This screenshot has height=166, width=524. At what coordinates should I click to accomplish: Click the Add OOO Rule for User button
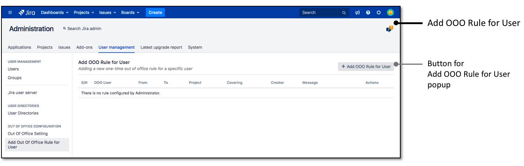click(x=366, y=67)
